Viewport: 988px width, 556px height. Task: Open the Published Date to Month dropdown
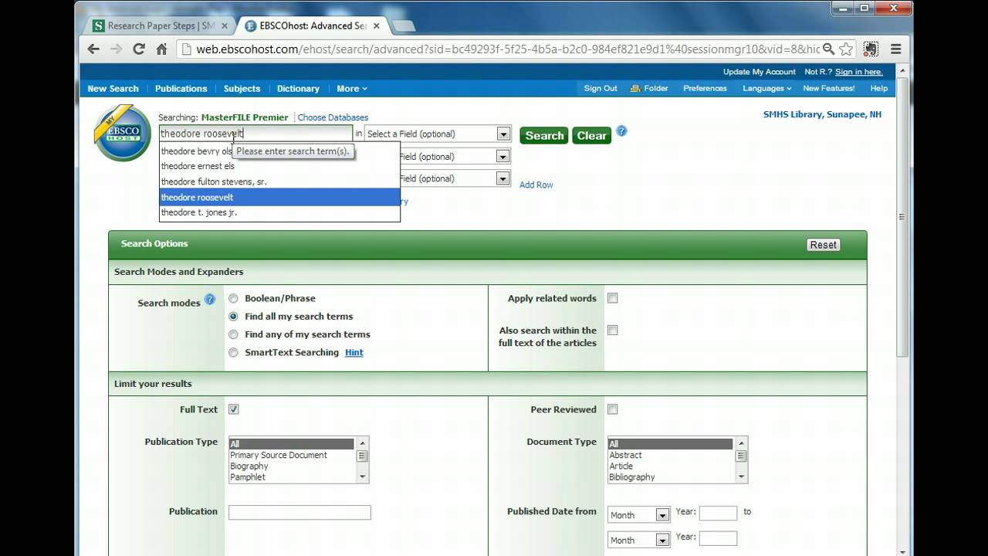click(638, 540)
